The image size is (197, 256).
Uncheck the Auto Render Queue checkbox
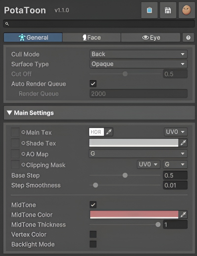(x=93, y=84)
